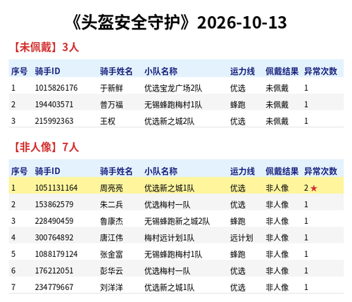Click 未佩戴 result in 于新鲜's row
Screen dimensions: 352x302
click(x=277, y=88)
